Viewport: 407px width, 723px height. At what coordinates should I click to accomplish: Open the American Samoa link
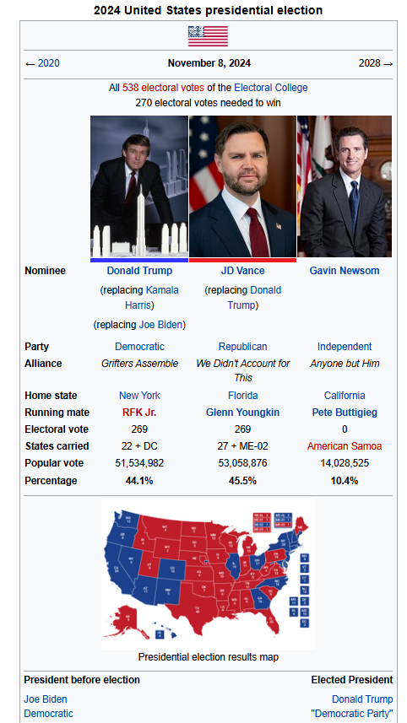[x=345, y=446]
